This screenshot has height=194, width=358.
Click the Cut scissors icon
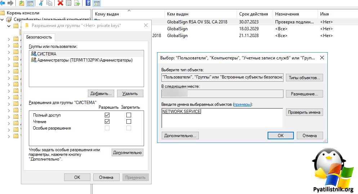pyautogui.click(x=41, y=3)
